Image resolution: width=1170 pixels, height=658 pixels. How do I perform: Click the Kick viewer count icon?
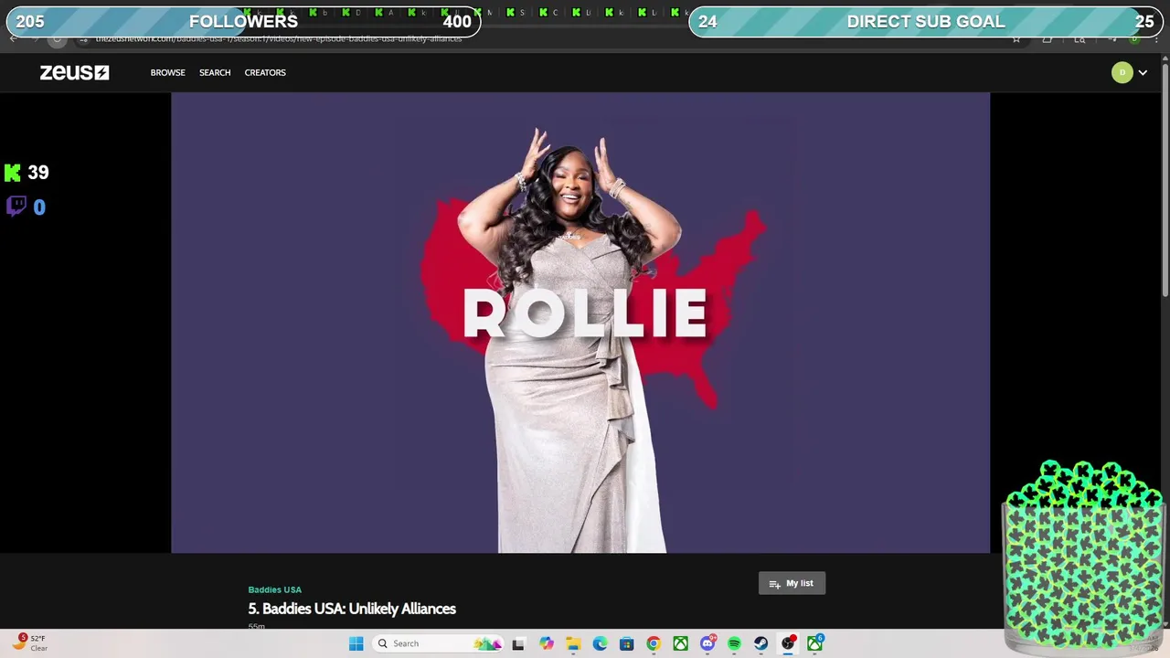13,173
